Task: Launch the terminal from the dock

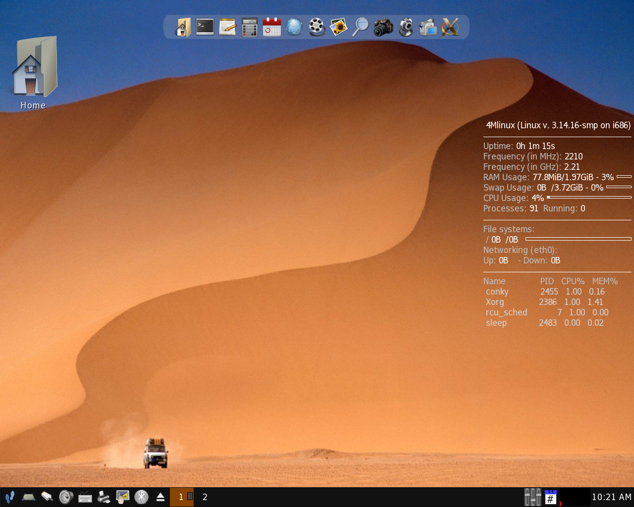Action: coord(205,27)
